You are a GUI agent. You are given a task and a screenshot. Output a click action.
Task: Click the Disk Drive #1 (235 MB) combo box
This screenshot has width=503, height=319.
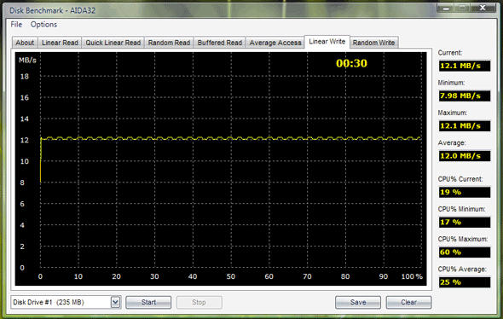(66, 302)
